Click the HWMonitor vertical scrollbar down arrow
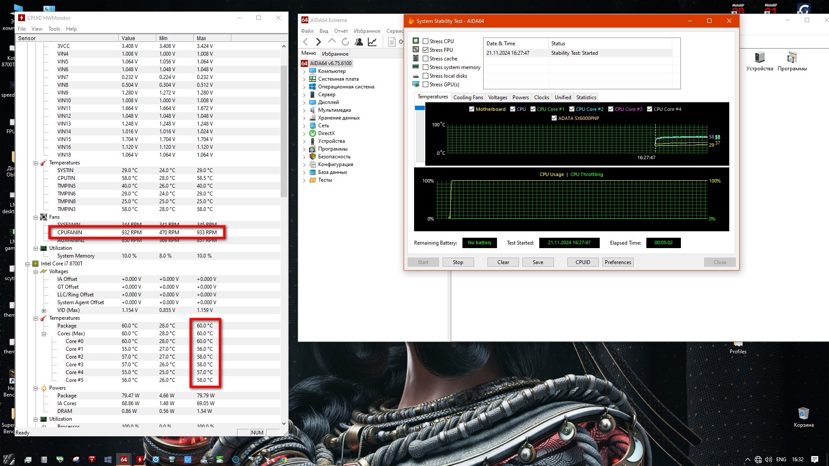 [x=284, y=424]
